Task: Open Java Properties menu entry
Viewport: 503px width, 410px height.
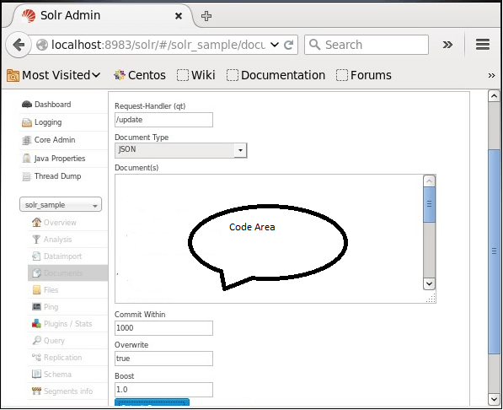Action: [60, 159]
